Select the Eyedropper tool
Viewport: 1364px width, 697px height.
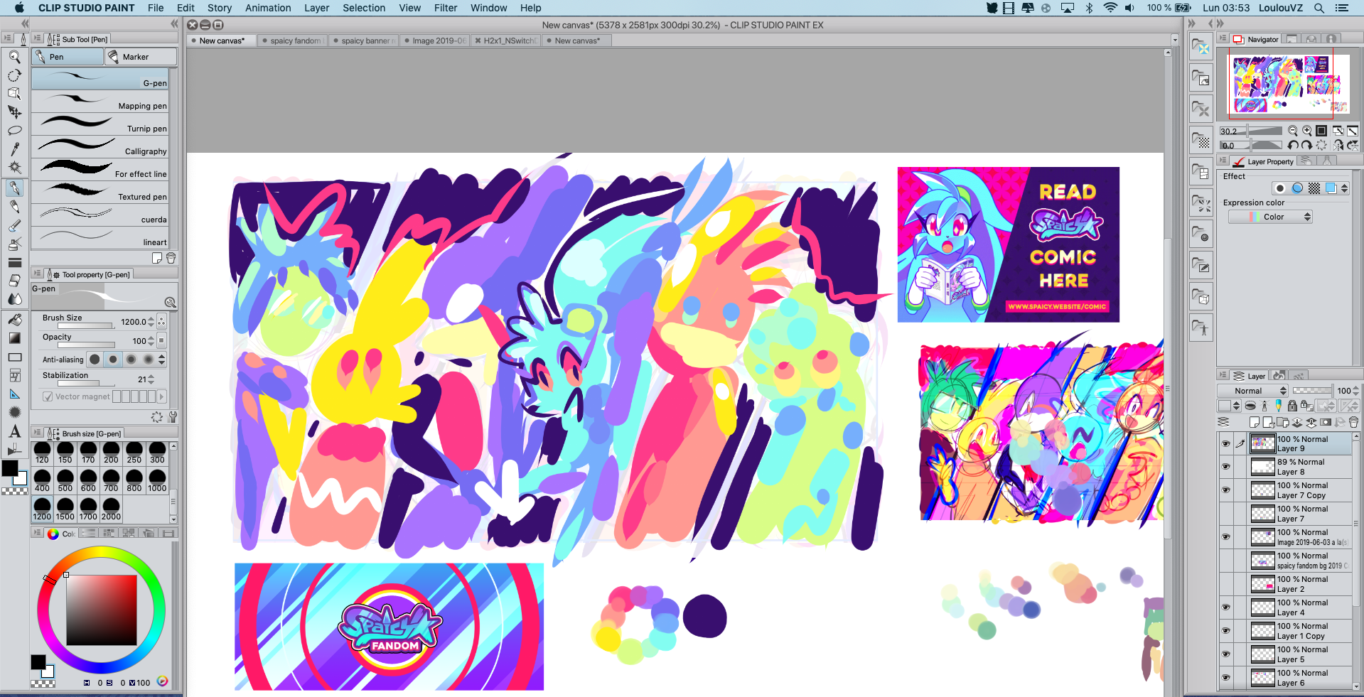click(x=14, y=149)
